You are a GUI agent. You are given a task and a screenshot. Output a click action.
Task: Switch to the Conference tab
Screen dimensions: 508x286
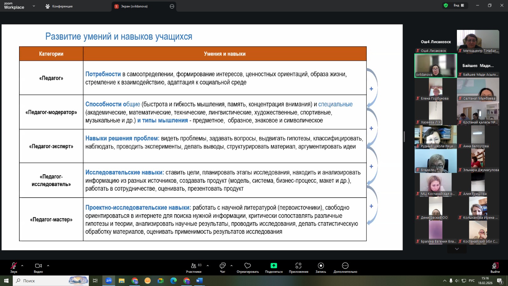pos(59,6)
